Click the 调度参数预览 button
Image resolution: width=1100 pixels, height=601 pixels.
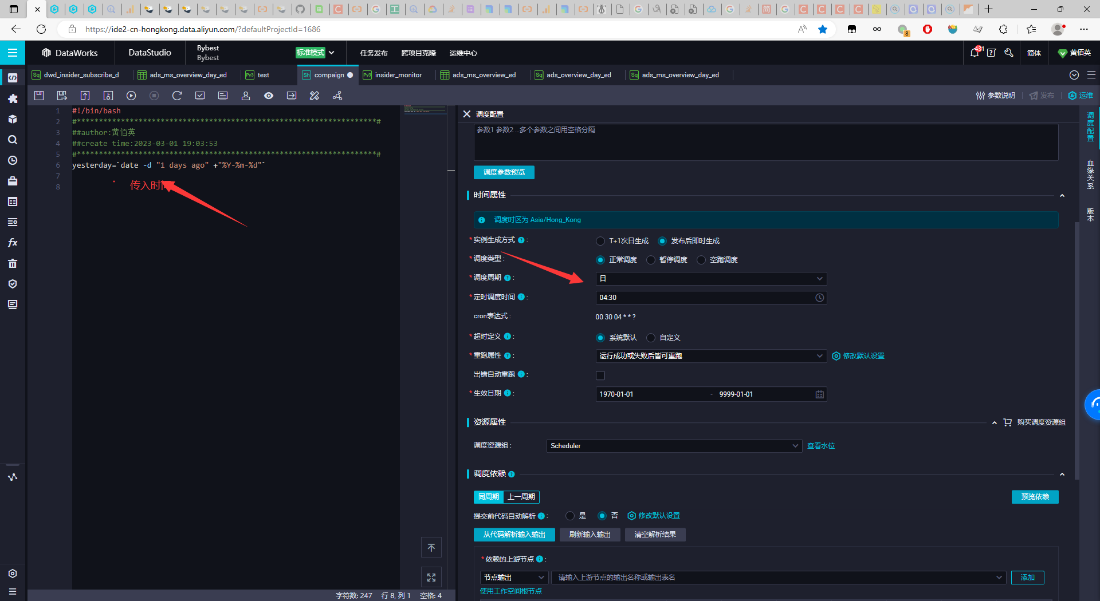[x=504, y=172]
